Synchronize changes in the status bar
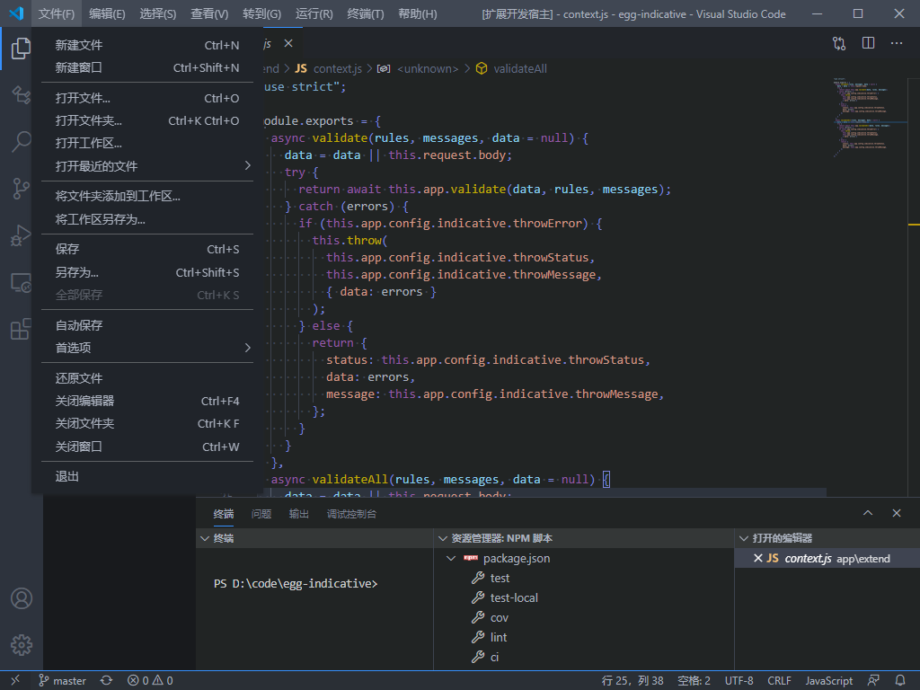 click(106, 681)
